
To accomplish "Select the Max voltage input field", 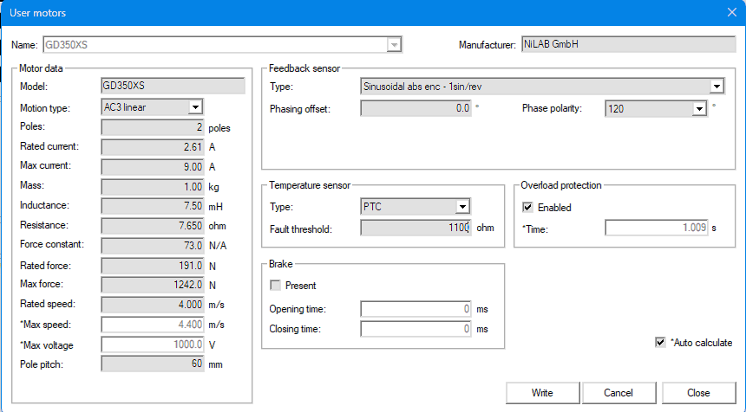I will [x=154, y=344].
